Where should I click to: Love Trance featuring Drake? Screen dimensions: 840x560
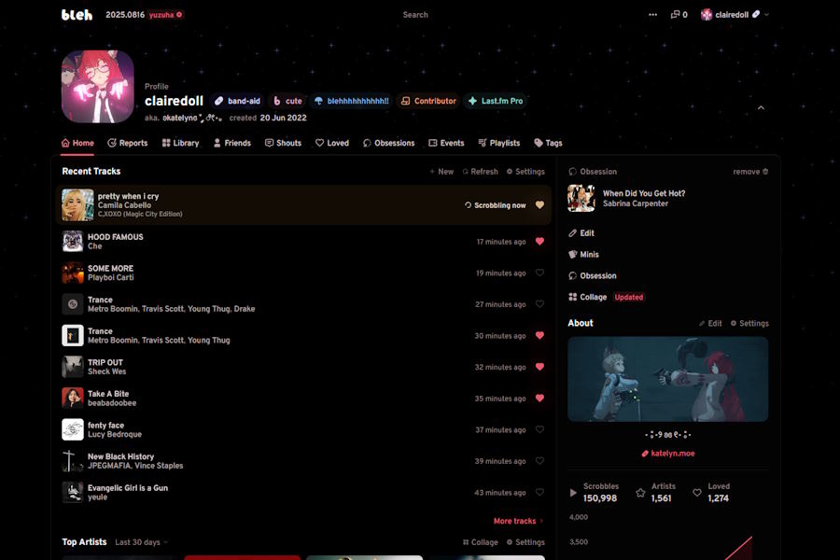(x=539, y=304)
